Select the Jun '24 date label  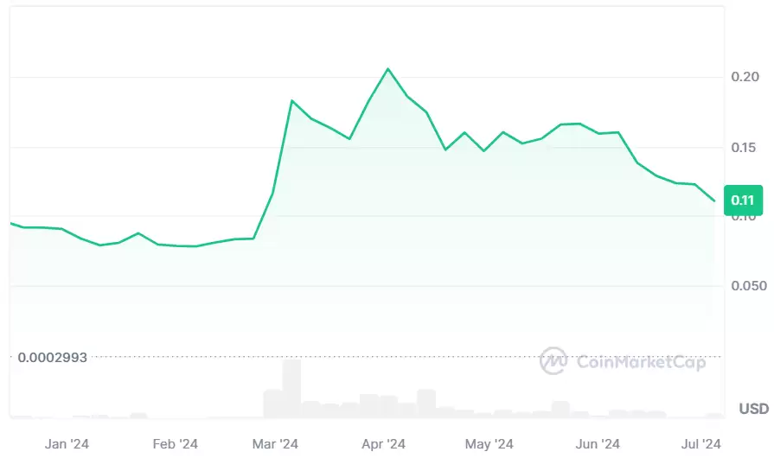click(598, 444)
